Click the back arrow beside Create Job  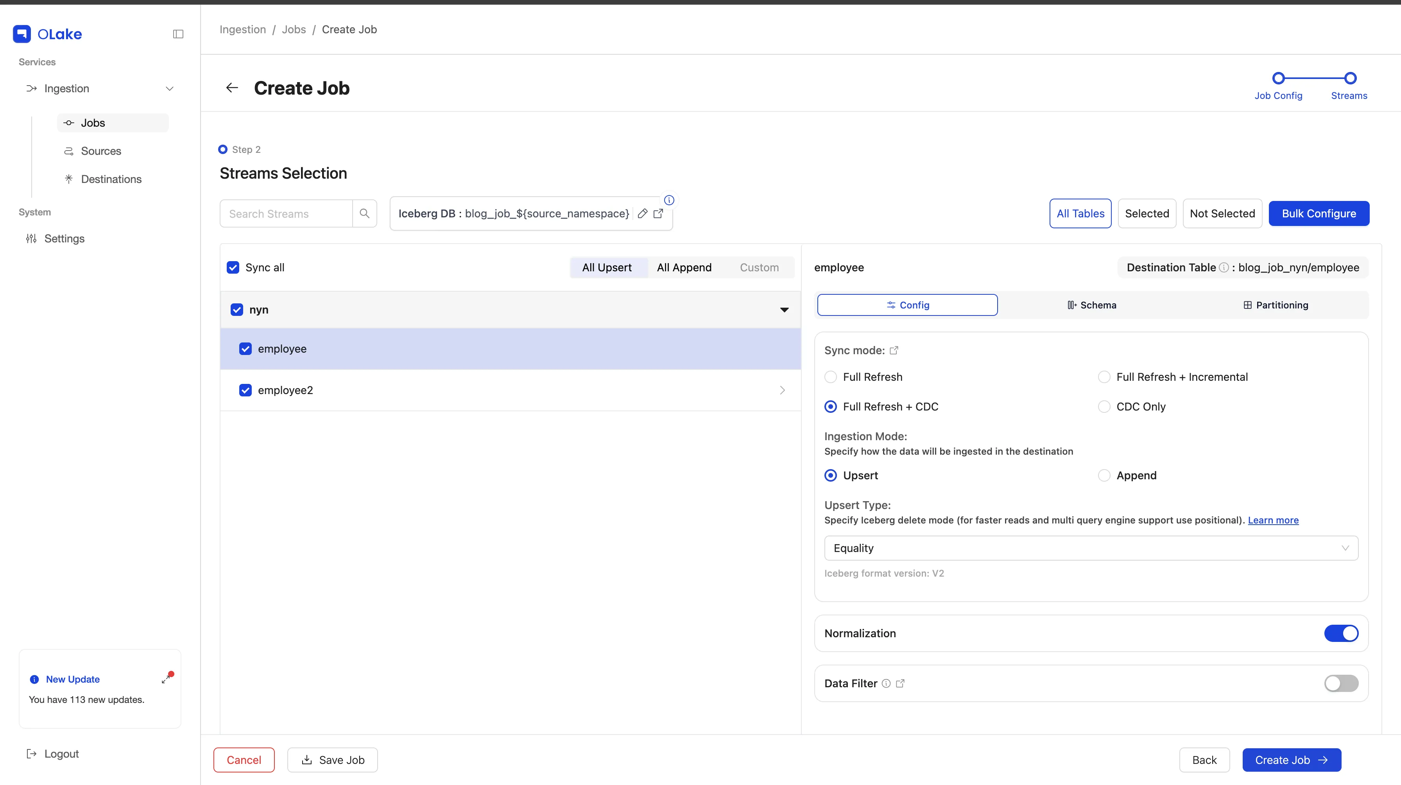tap(232, 88)
